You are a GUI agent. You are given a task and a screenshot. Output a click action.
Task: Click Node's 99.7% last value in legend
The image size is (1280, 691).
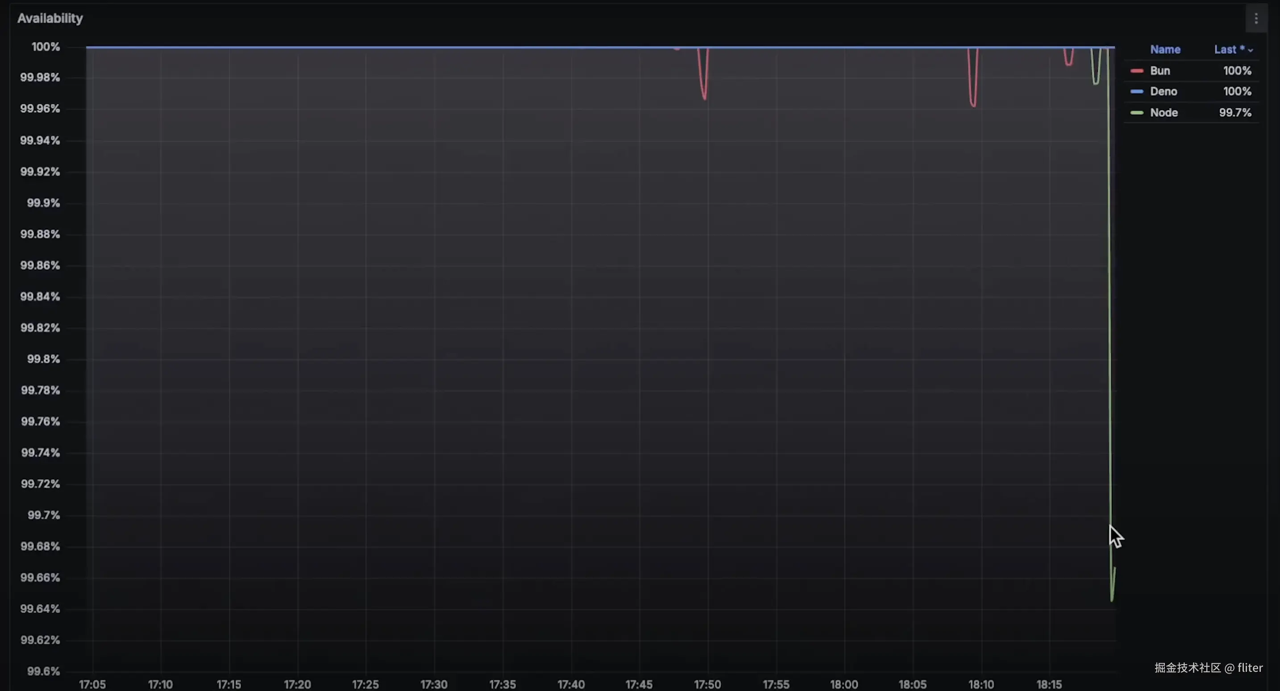[1235, 113]
